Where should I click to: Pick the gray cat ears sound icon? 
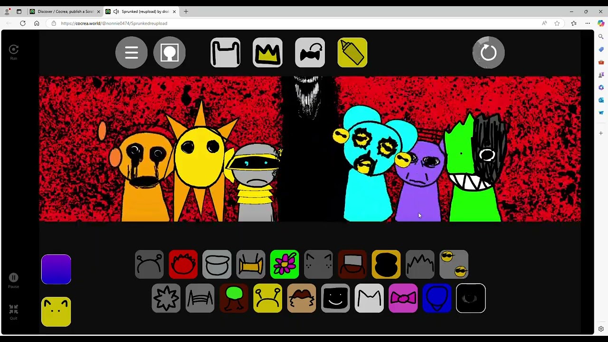pos(318,265)
